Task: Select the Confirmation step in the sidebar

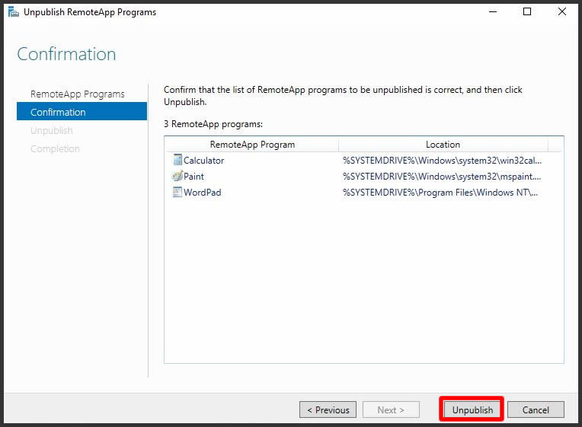Action: (82, 112)
